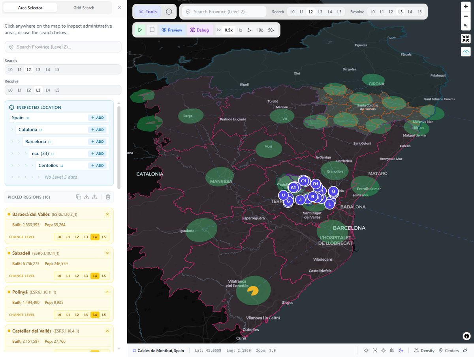Expand the Barcelona L2 hierarchy row
Image resolution: width=474 pixels, height=357 pixels.
point(65,142)
